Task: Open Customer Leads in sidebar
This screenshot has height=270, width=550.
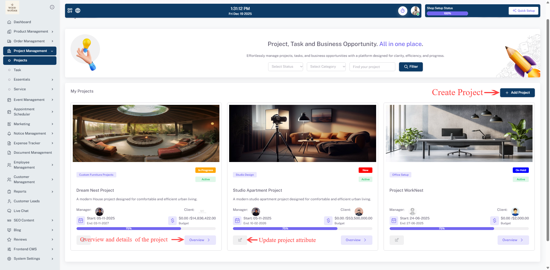Action: pos(27,201)
